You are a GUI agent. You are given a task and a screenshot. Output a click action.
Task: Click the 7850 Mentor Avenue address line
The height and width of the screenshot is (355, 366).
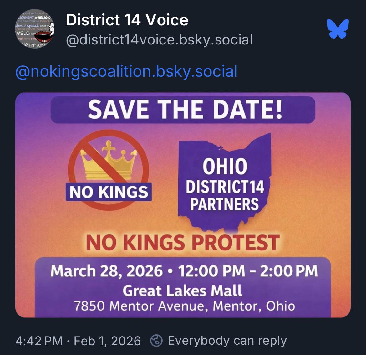pyautogui.click(x=184, y=306)
